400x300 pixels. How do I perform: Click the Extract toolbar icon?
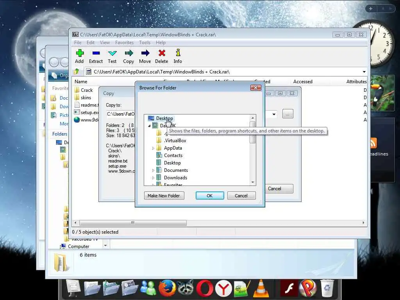(96, 56)
